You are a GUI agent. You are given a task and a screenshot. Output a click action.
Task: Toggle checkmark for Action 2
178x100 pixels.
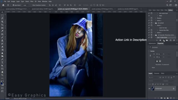(x=149, y=32)
